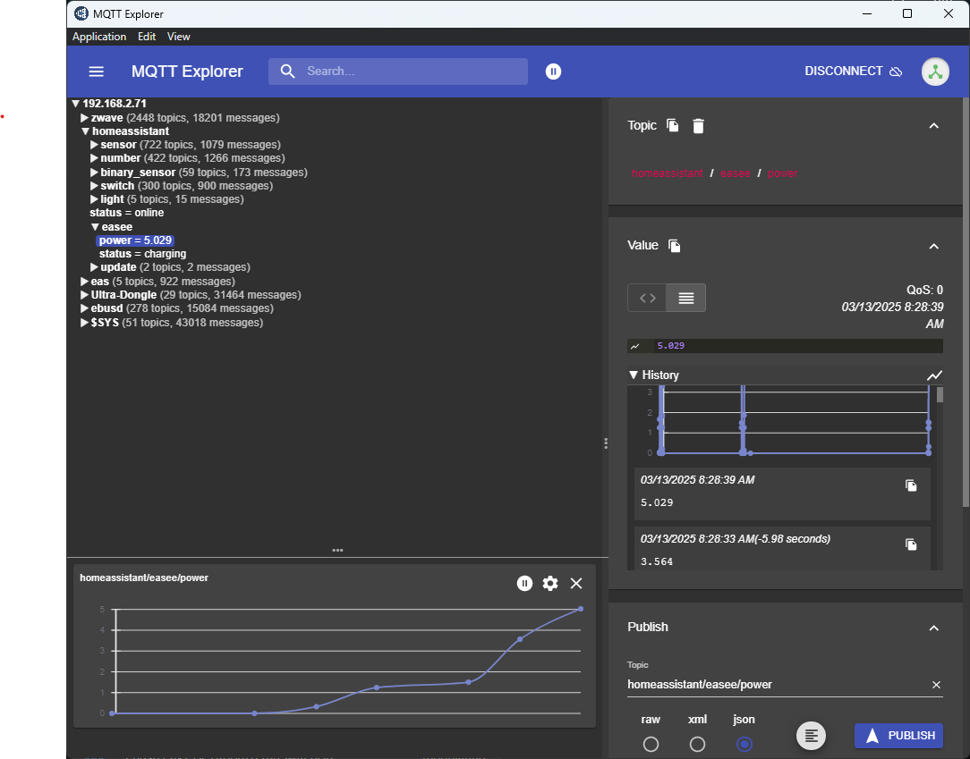Click the small chart icon beside 5.029
Image resolution: width=970 pixels, height=759 pixels.
(x=634, y=346)
